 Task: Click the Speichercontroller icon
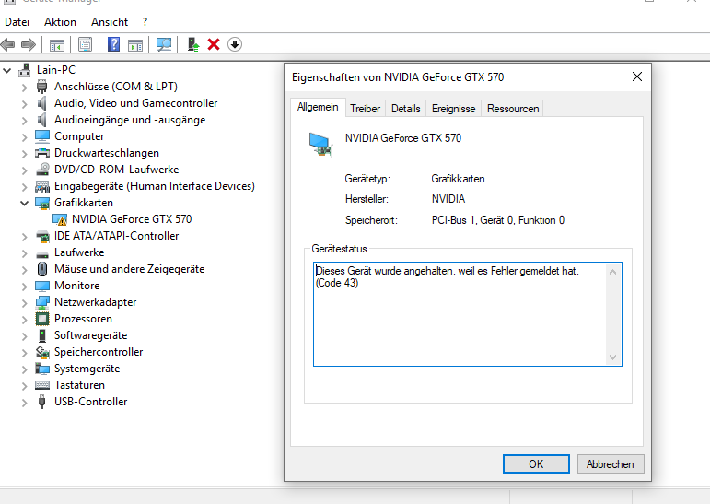click(42, 352)
